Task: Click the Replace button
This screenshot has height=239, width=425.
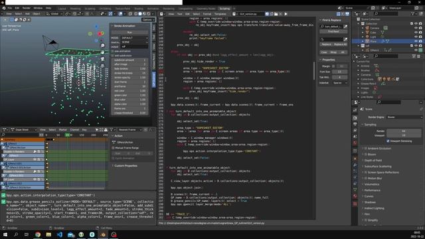Action: (326, 44)
